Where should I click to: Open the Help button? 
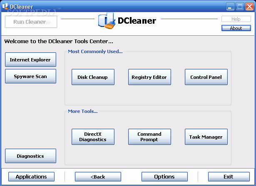(236, 19)
